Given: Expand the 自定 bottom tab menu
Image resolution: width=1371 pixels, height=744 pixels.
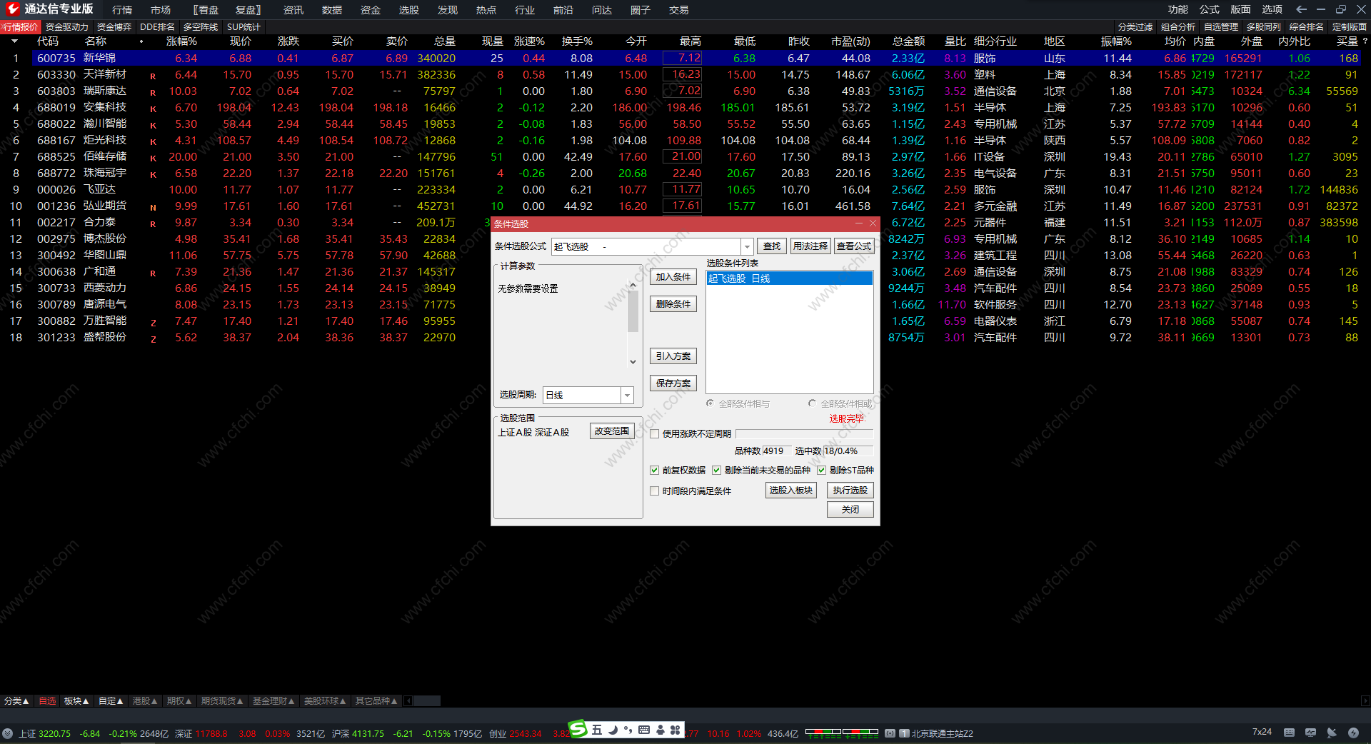Looking at the screenshot, I should (111, 701).
